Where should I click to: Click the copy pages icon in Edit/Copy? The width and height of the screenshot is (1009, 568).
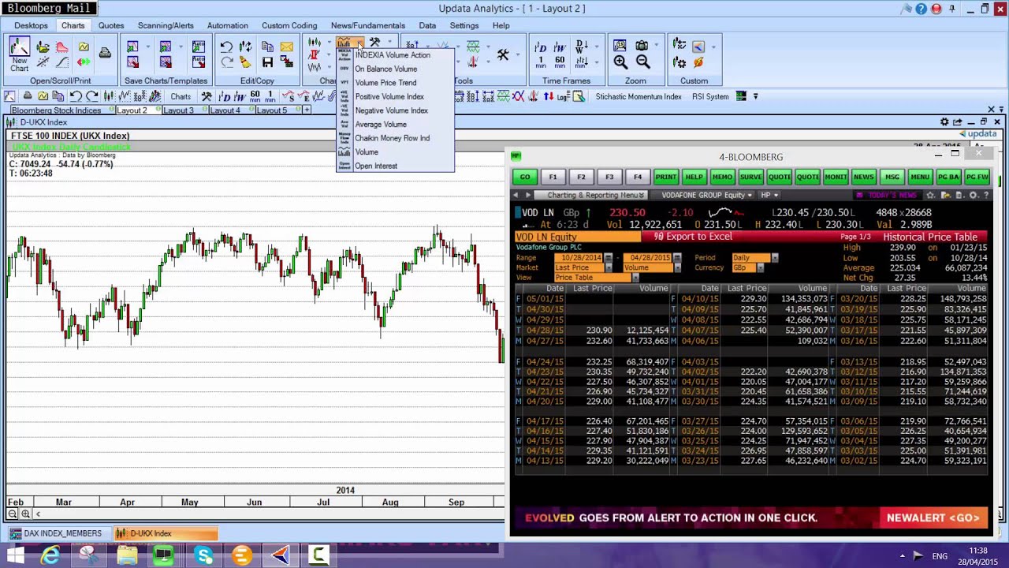click(x=267, y=47)
